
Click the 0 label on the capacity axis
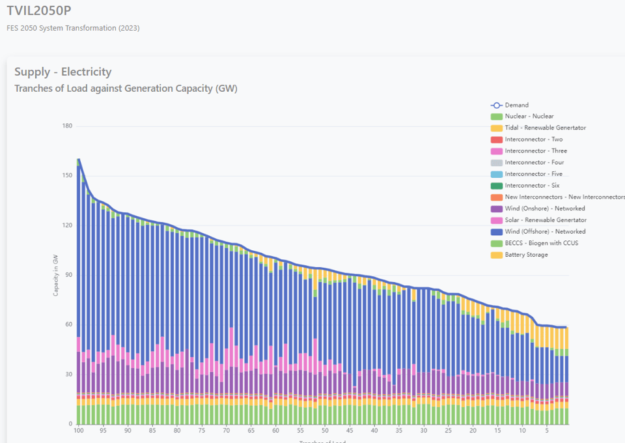pos(70,424)
